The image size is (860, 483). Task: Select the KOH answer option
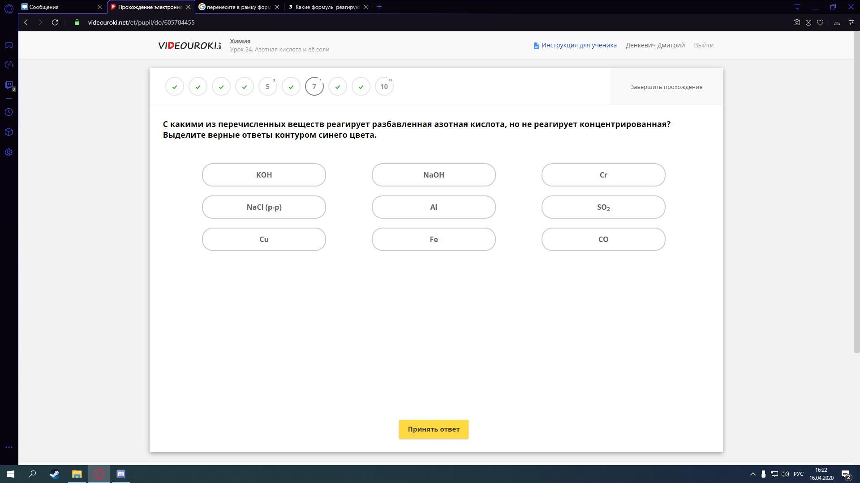coord(264,175)
